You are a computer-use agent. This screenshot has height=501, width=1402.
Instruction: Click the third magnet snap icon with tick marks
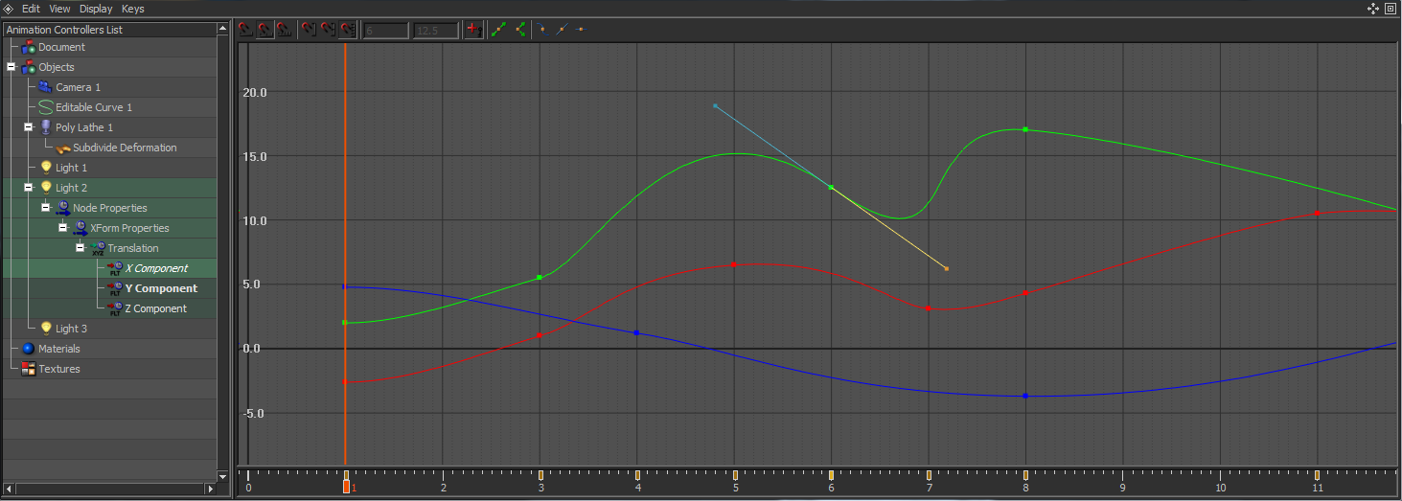pos(285,30)
